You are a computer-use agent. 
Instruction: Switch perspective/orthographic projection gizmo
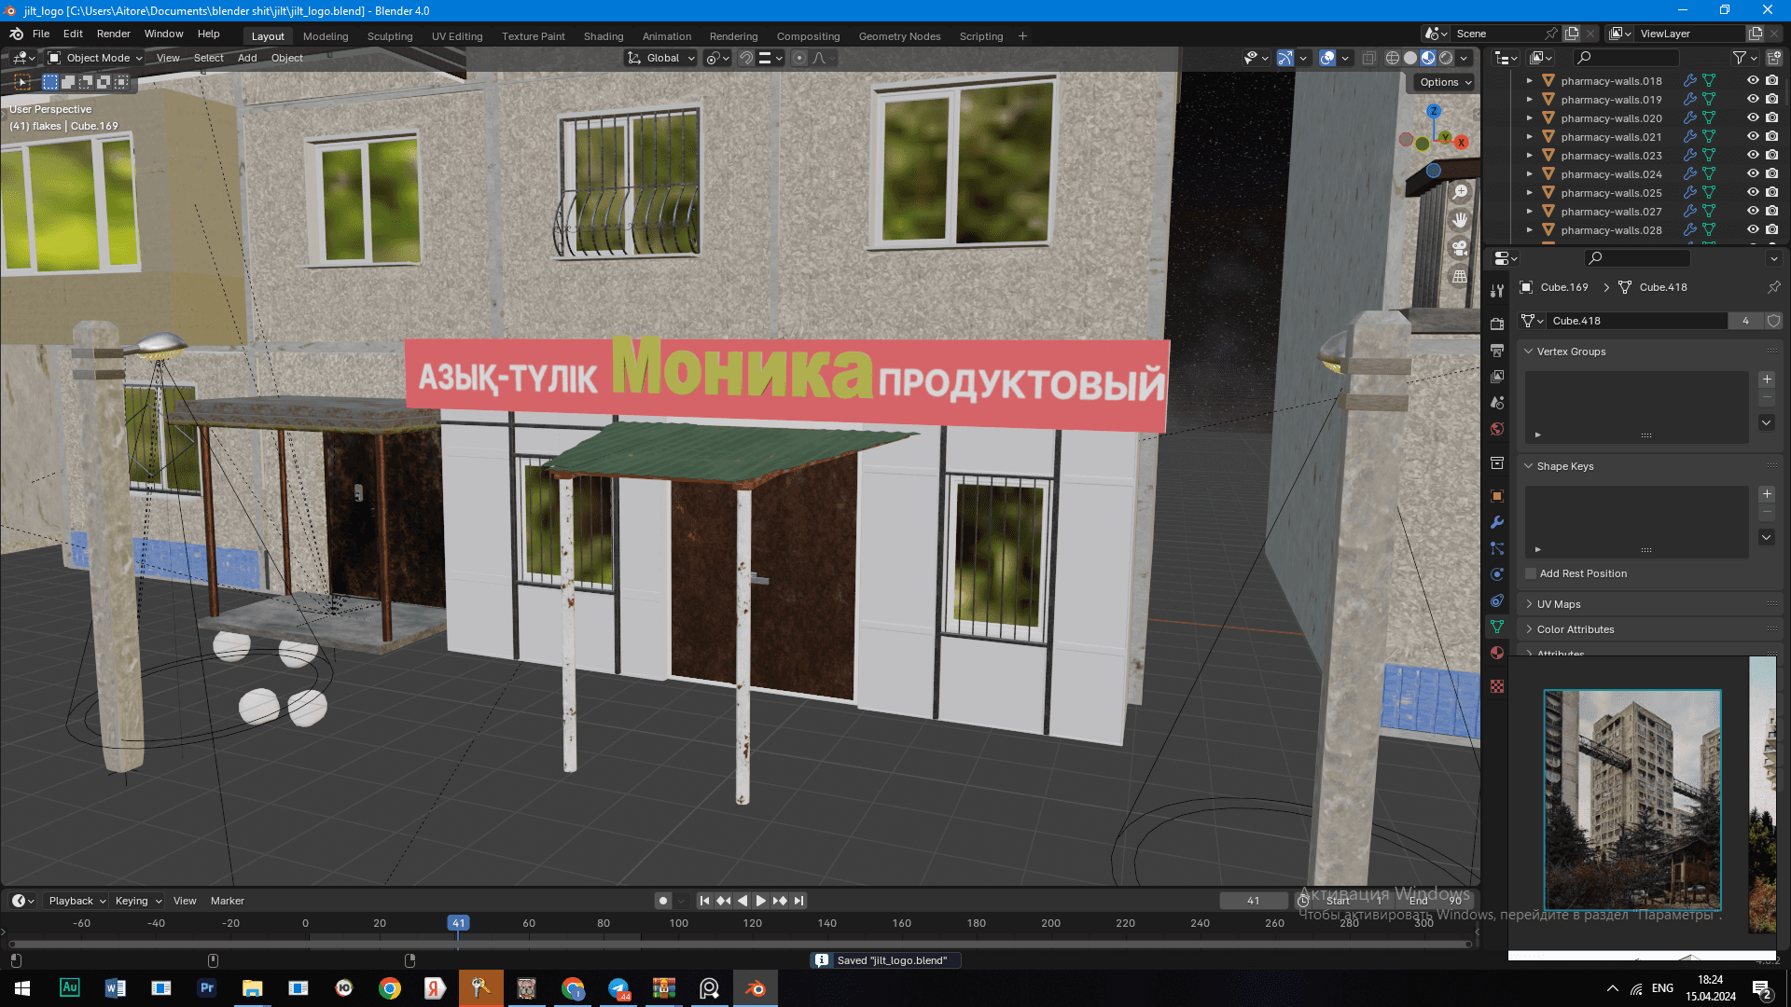tap(1460, 277)
